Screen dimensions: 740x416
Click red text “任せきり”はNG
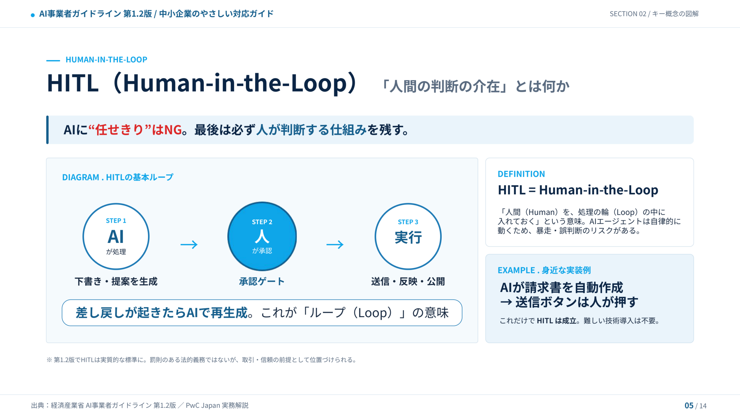click(x=135, y=130)
